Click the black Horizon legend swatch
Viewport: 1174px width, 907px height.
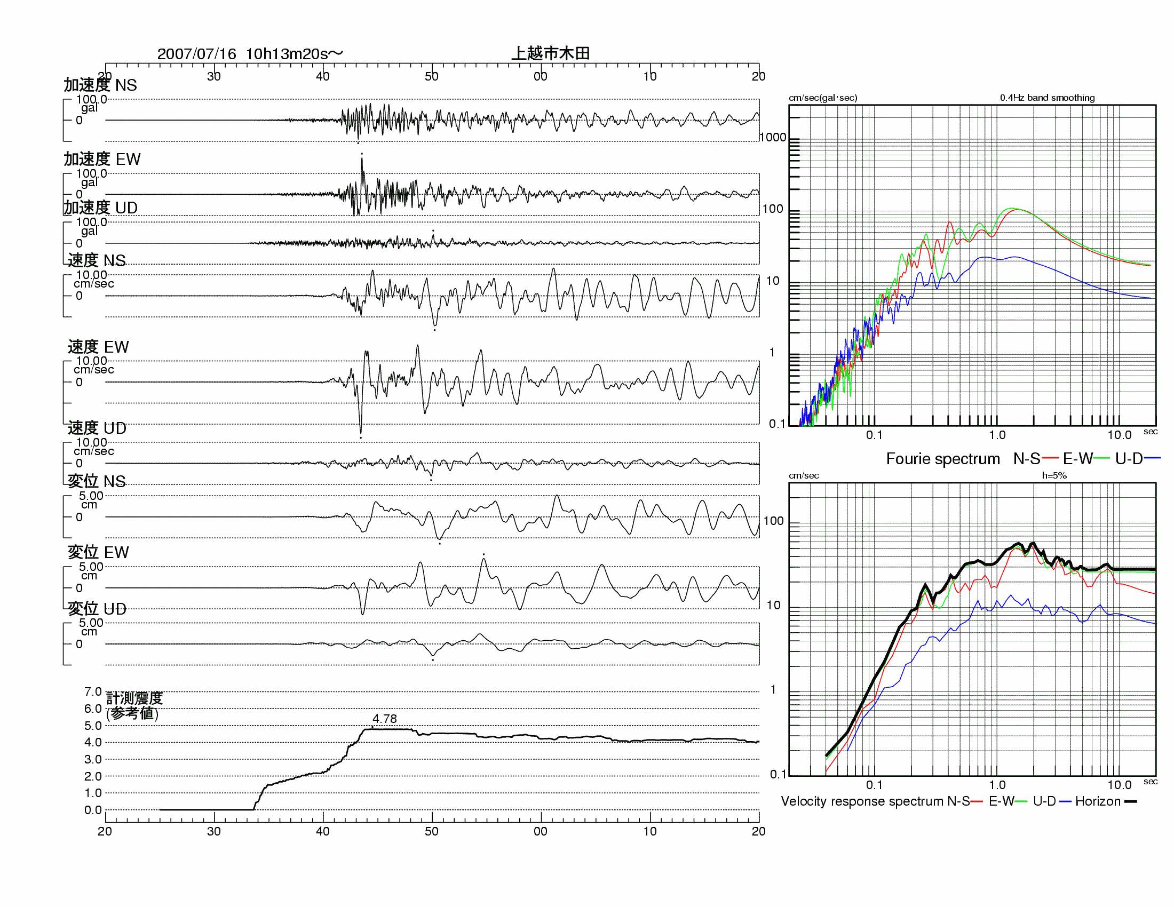point(1130,801)
